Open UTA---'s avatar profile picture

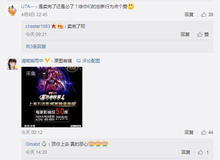click(12, 10)
